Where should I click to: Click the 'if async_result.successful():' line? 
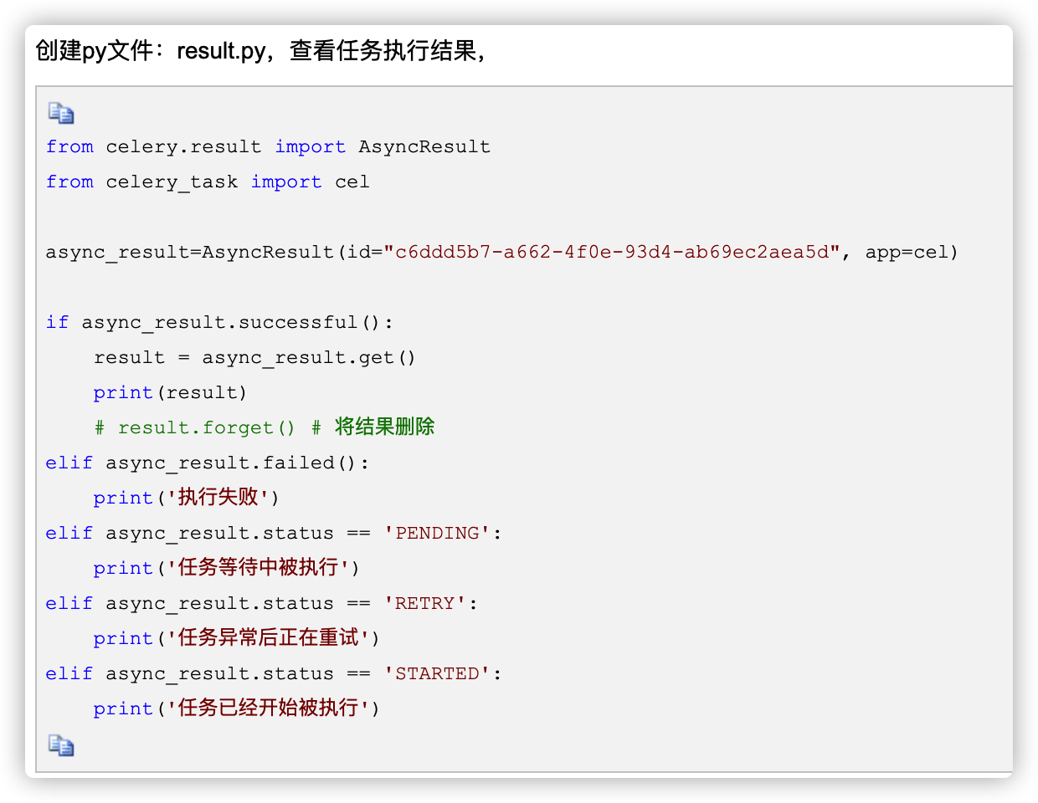(219, 323)
